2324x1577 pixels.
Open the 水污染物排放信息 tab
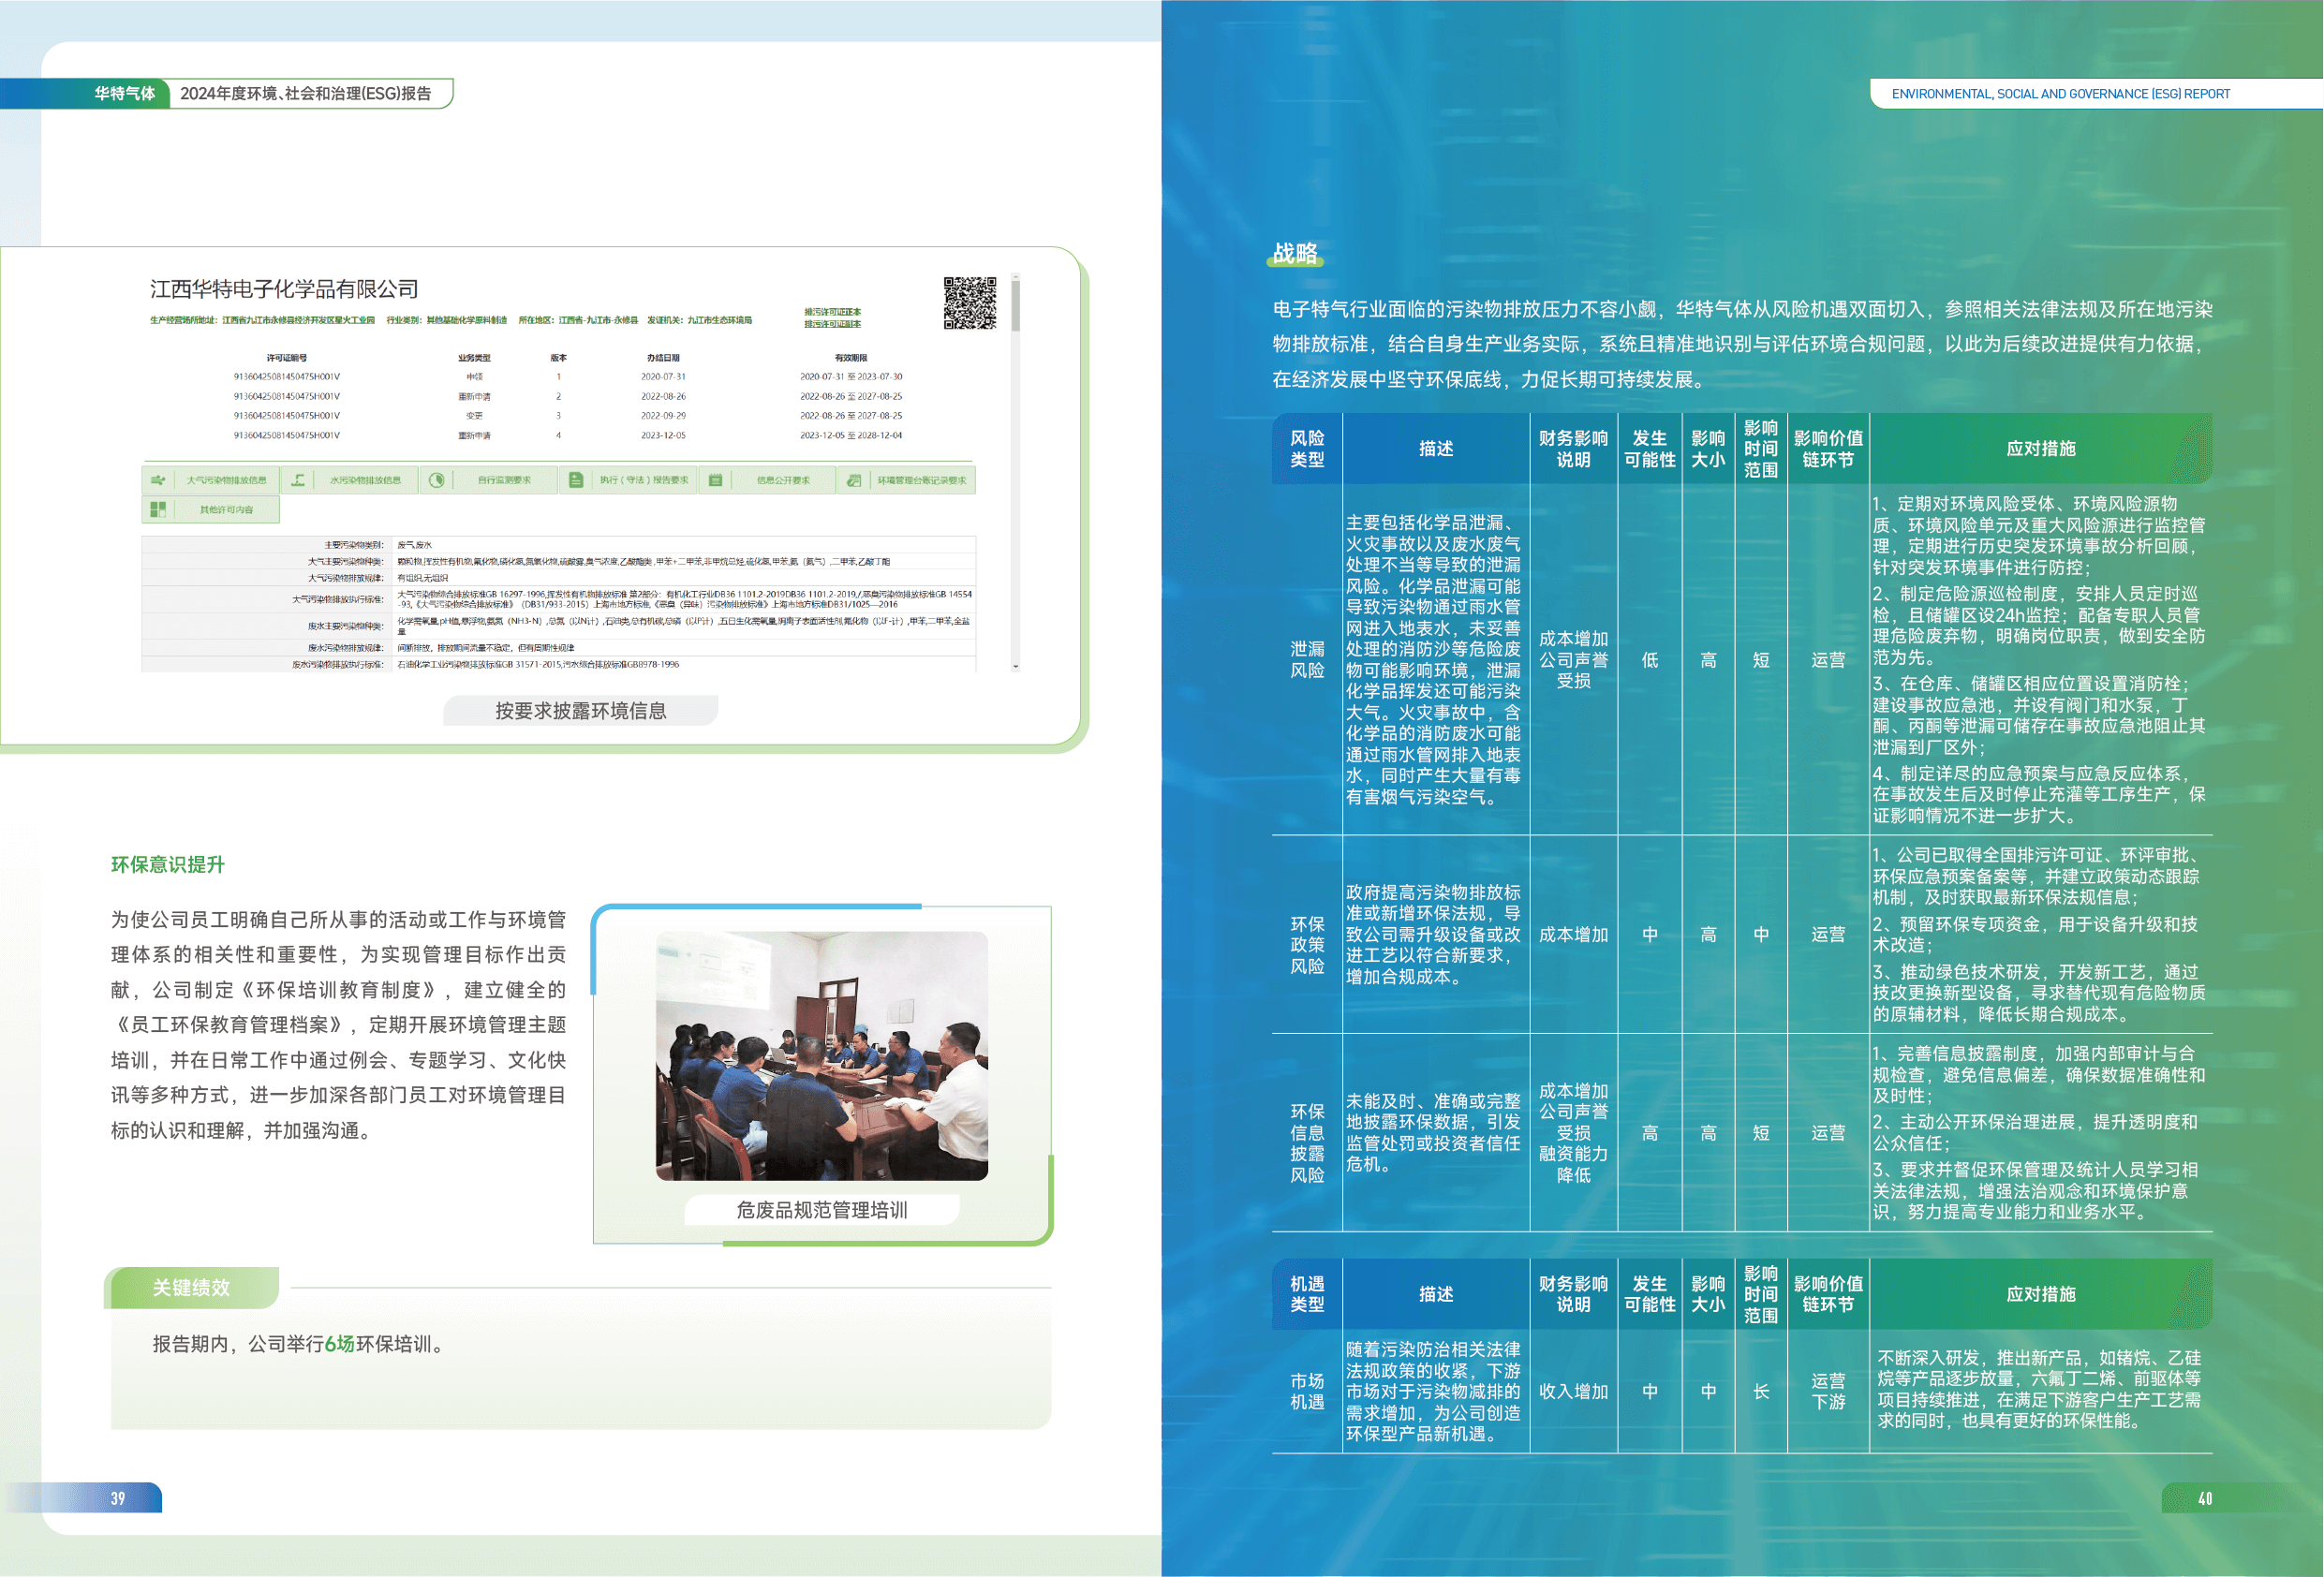(365, 480)
